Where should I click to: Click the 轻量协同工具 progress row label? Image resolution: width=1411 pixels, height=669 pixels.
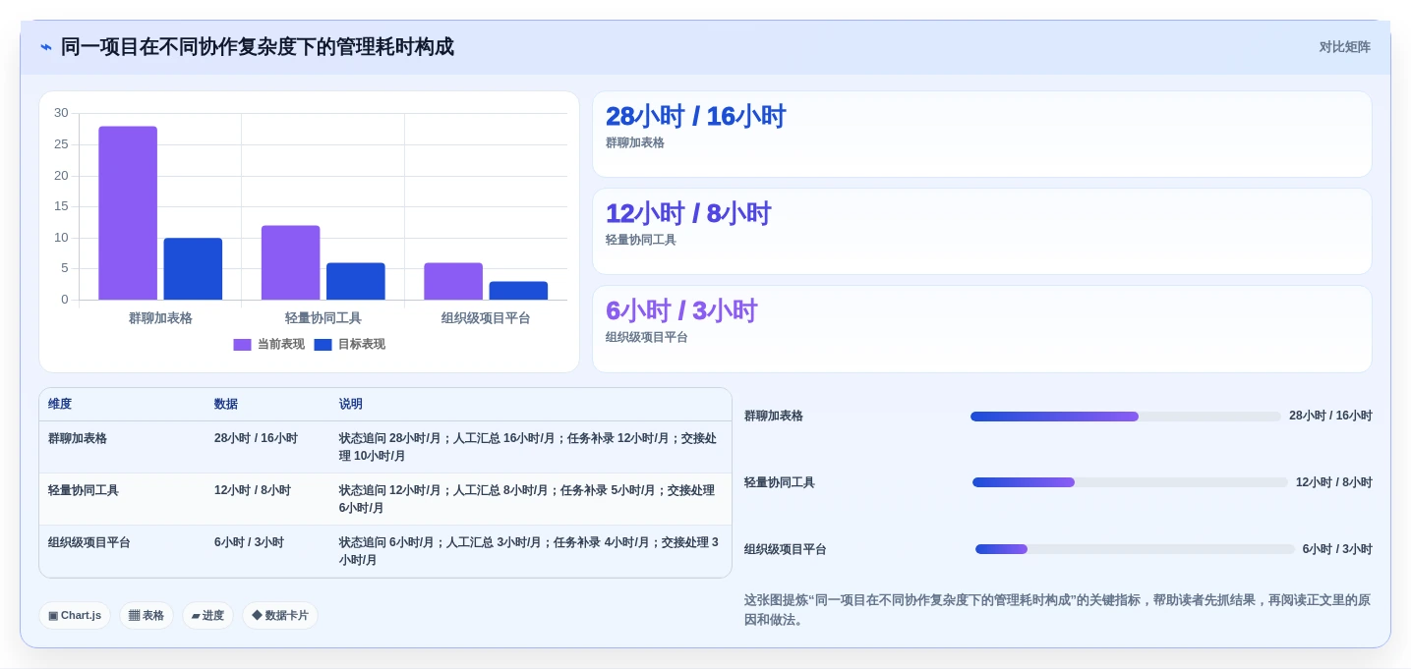pos(780,483)
